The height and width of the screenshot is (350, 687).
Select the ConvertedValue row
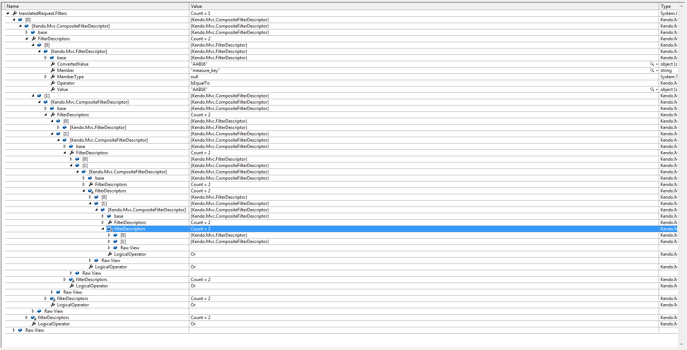point(341,64)
